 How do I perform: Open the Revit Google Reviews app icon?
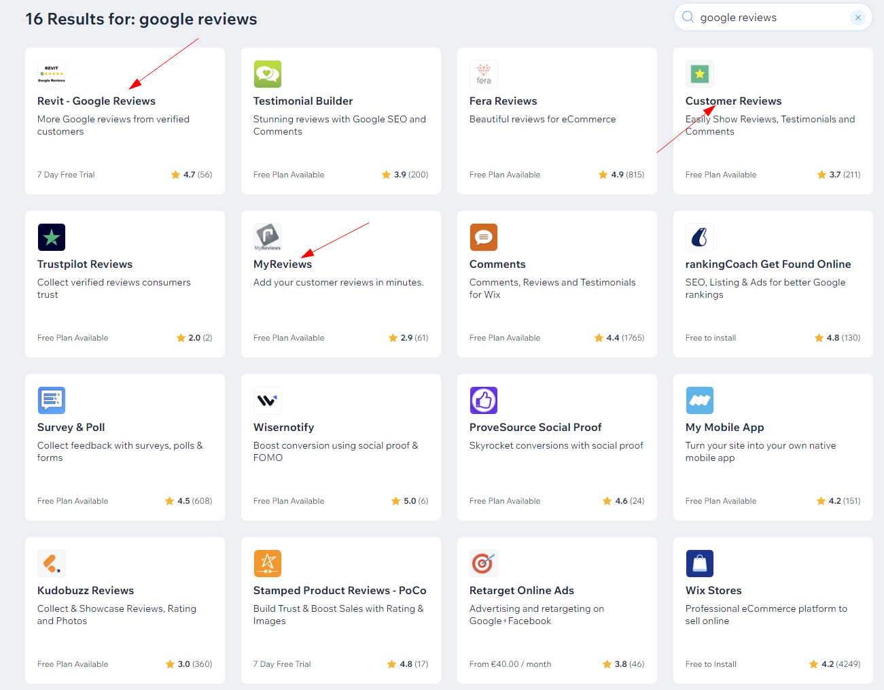pos(52,74)
